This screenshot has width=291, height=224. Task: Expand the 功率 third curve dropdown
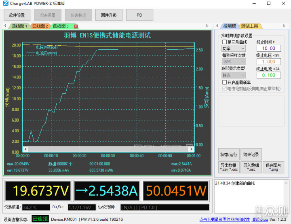(234, 49)
